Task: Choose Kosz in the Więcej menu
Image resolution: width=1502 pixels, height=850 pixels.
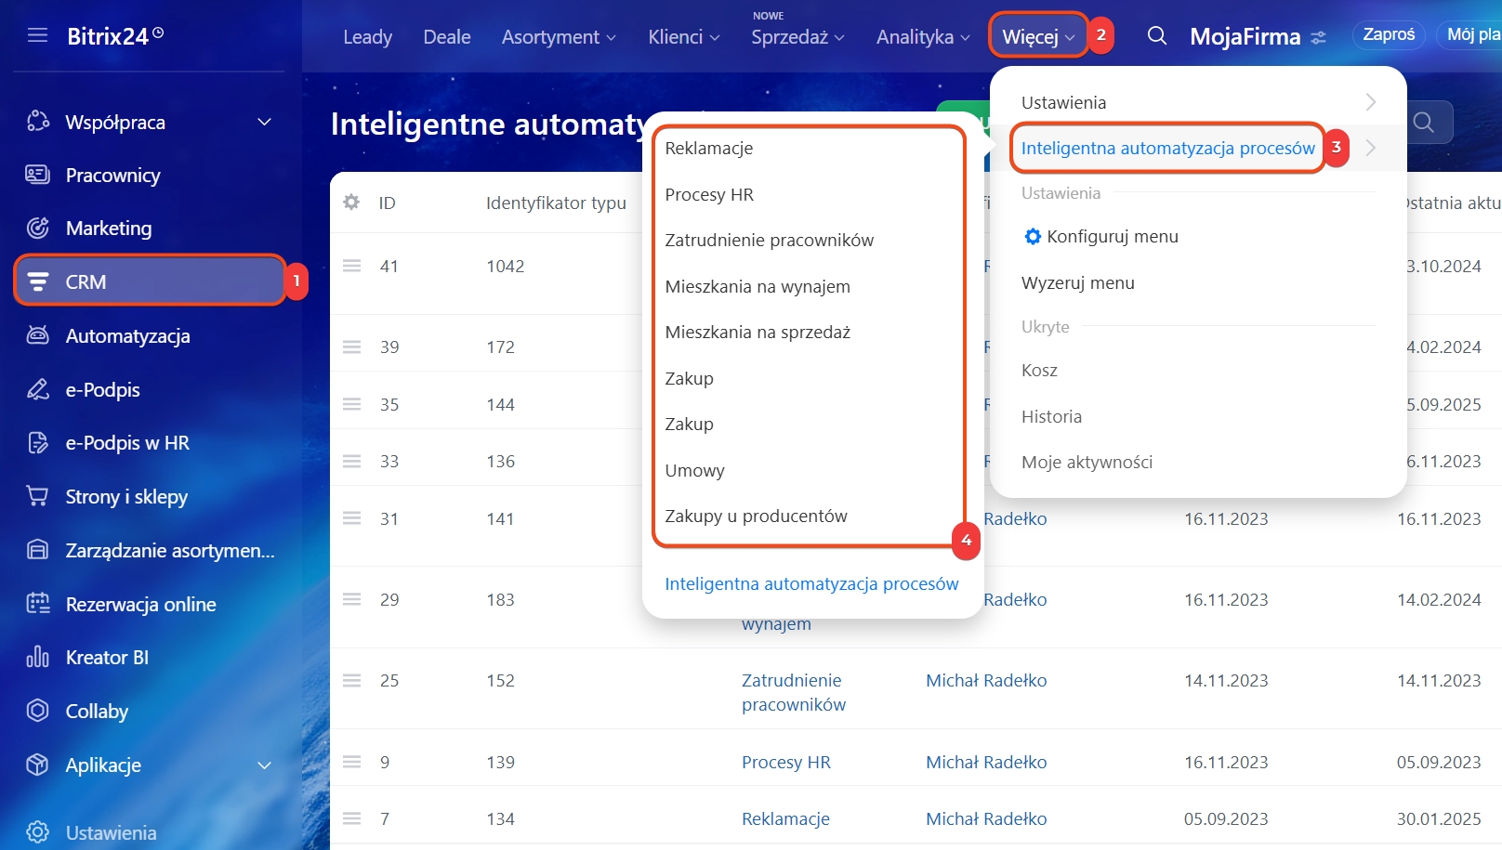Action: [x=1039, y=370]
